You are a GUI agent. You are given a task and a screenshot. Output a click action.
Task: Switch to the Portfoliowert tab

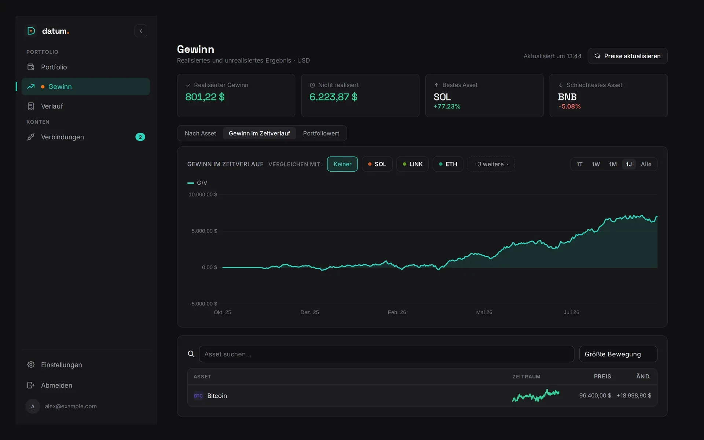pos(321,133)
